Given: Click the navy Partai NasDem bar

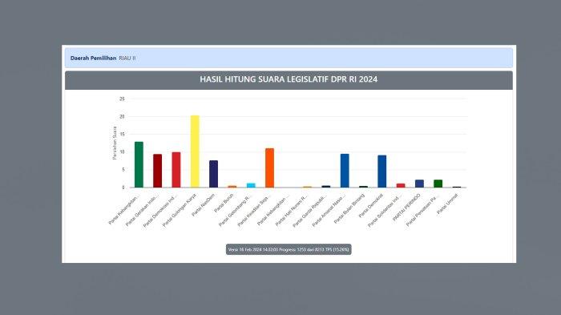Looking at the screenshot, I should coord(214,174).
